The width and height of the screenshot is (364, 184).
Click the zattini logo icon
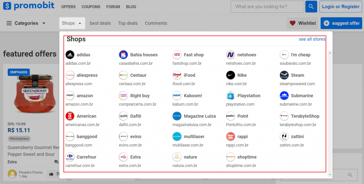pos(284,136)
